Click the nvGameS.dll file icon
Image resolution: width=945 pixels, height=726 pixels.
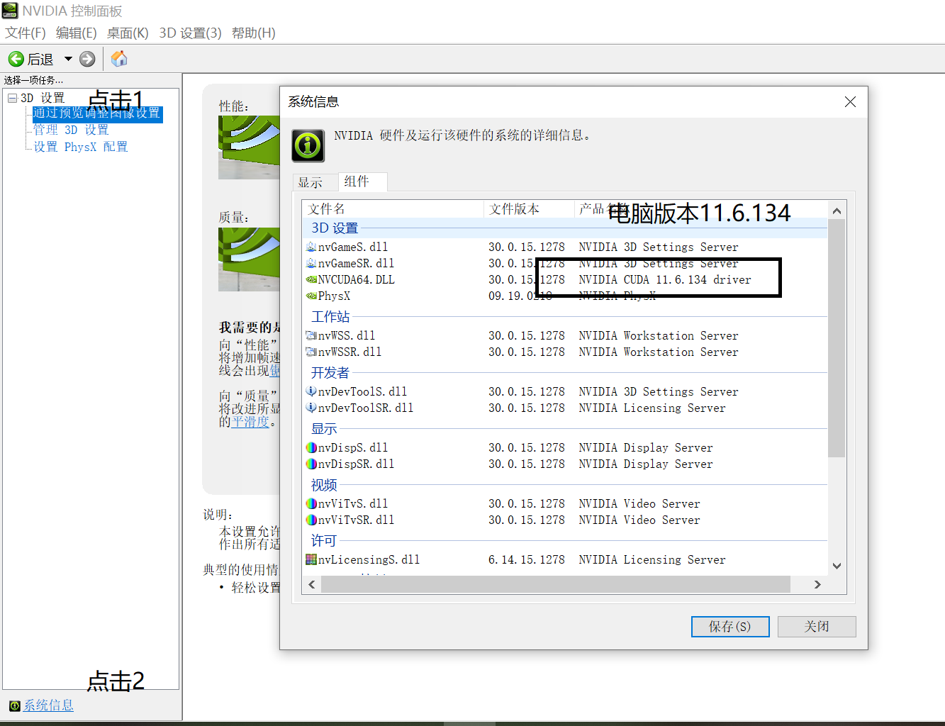(x=311, y=247)
